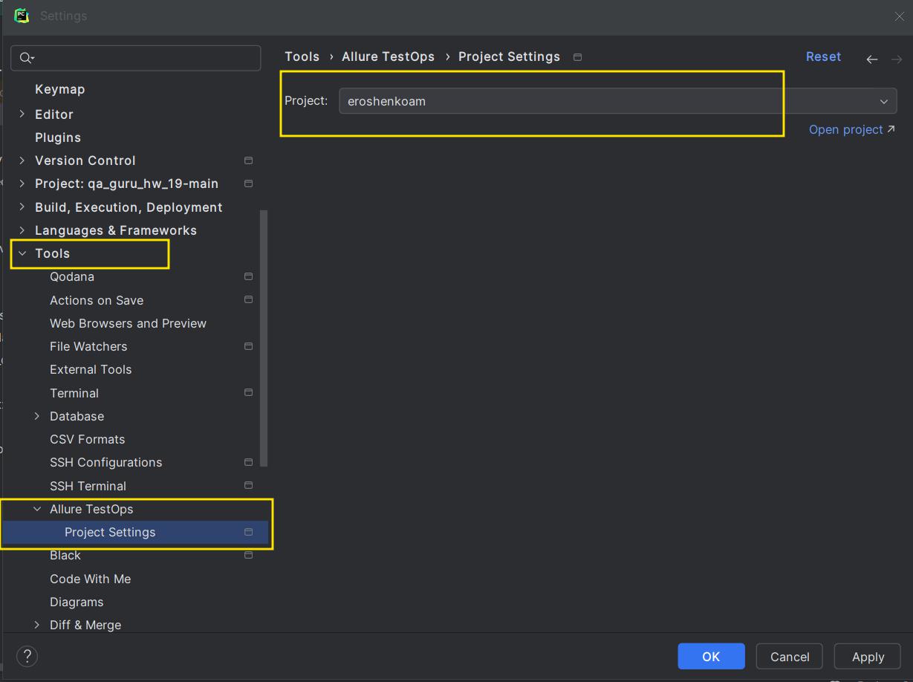This screenshot has height=682, width=913.
Task: Expand the Version Control section
Action: 22,160
